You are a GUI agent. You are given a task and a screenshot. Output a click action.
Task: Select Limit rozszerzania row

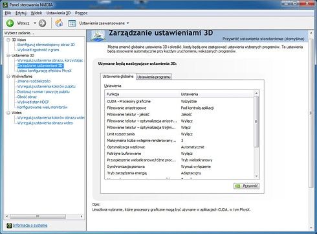coord(179,134)
